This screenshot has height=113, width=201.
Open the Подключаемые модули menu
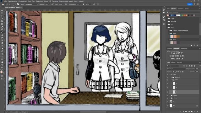[x=66, y=1]
